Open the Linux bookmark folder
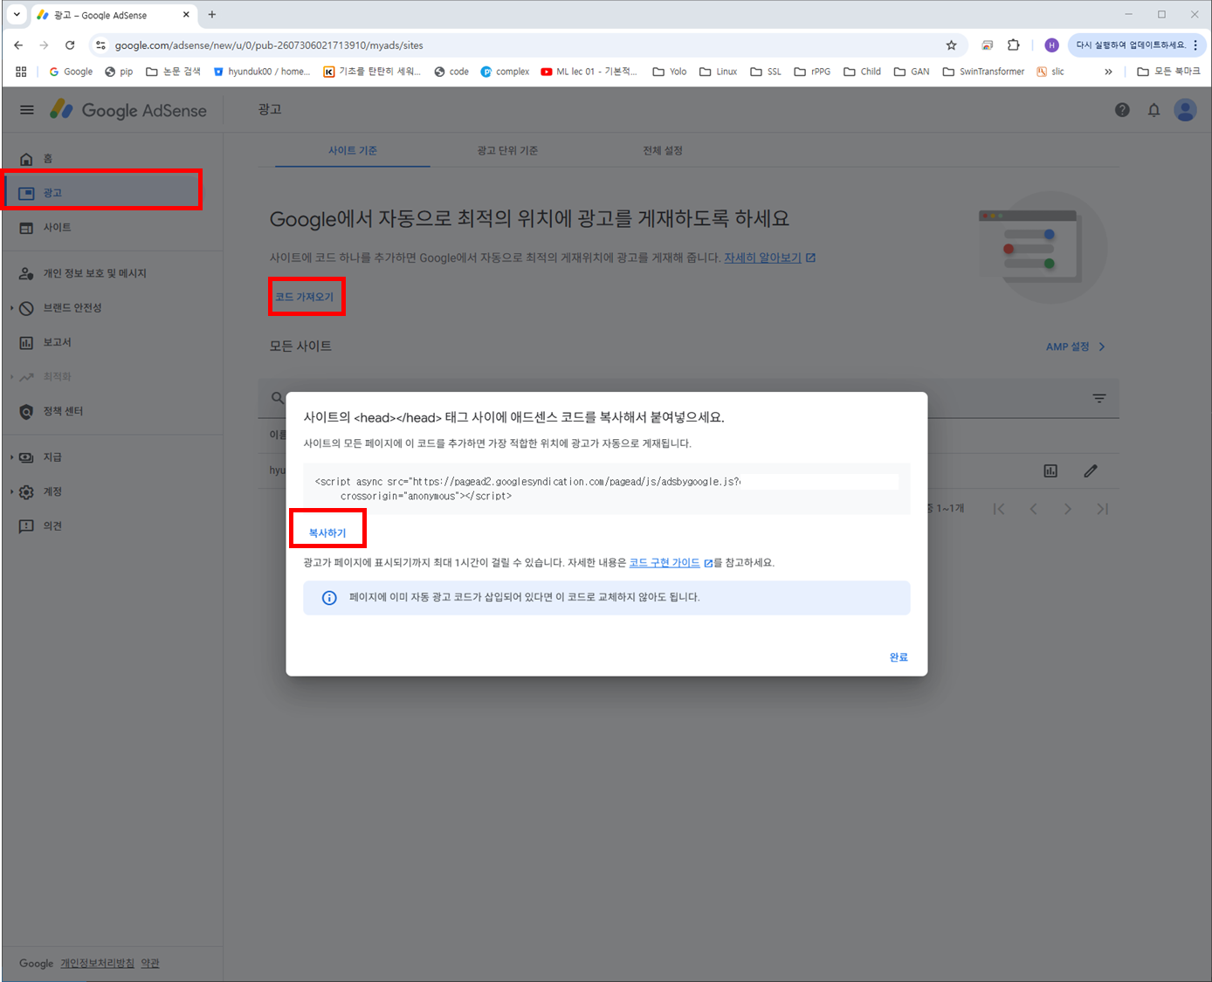1212x982 pixels. 718,72
